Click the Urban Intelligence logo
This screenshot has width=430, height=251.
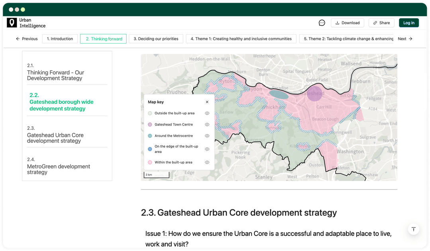[x=25, y=23]
